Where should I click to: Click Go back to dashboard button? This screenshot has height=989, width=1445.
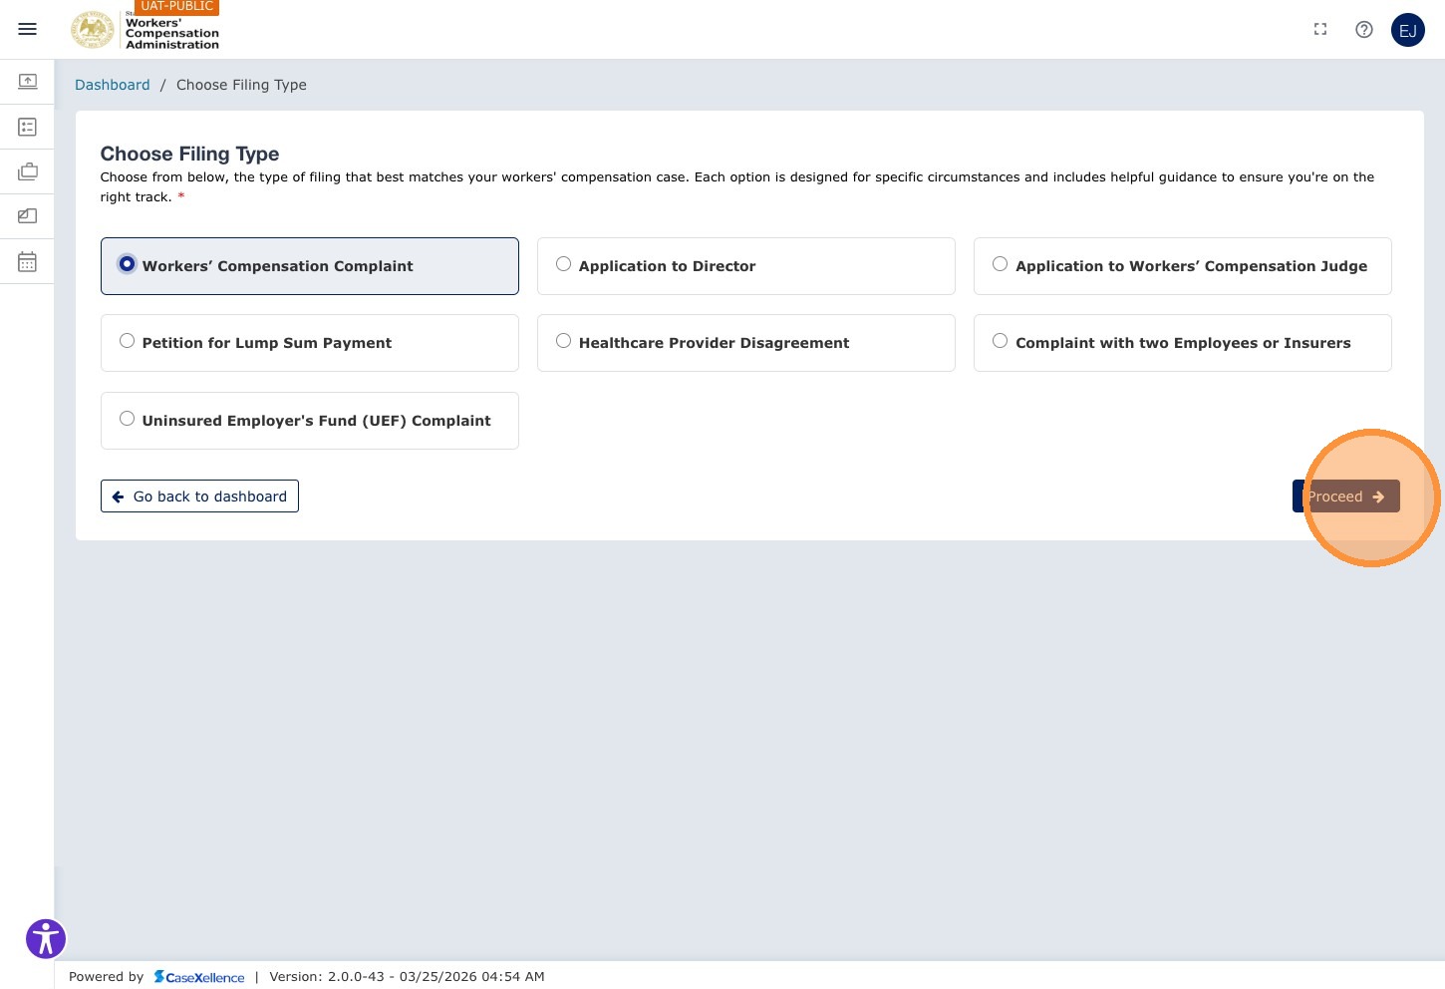pos(199,496)
